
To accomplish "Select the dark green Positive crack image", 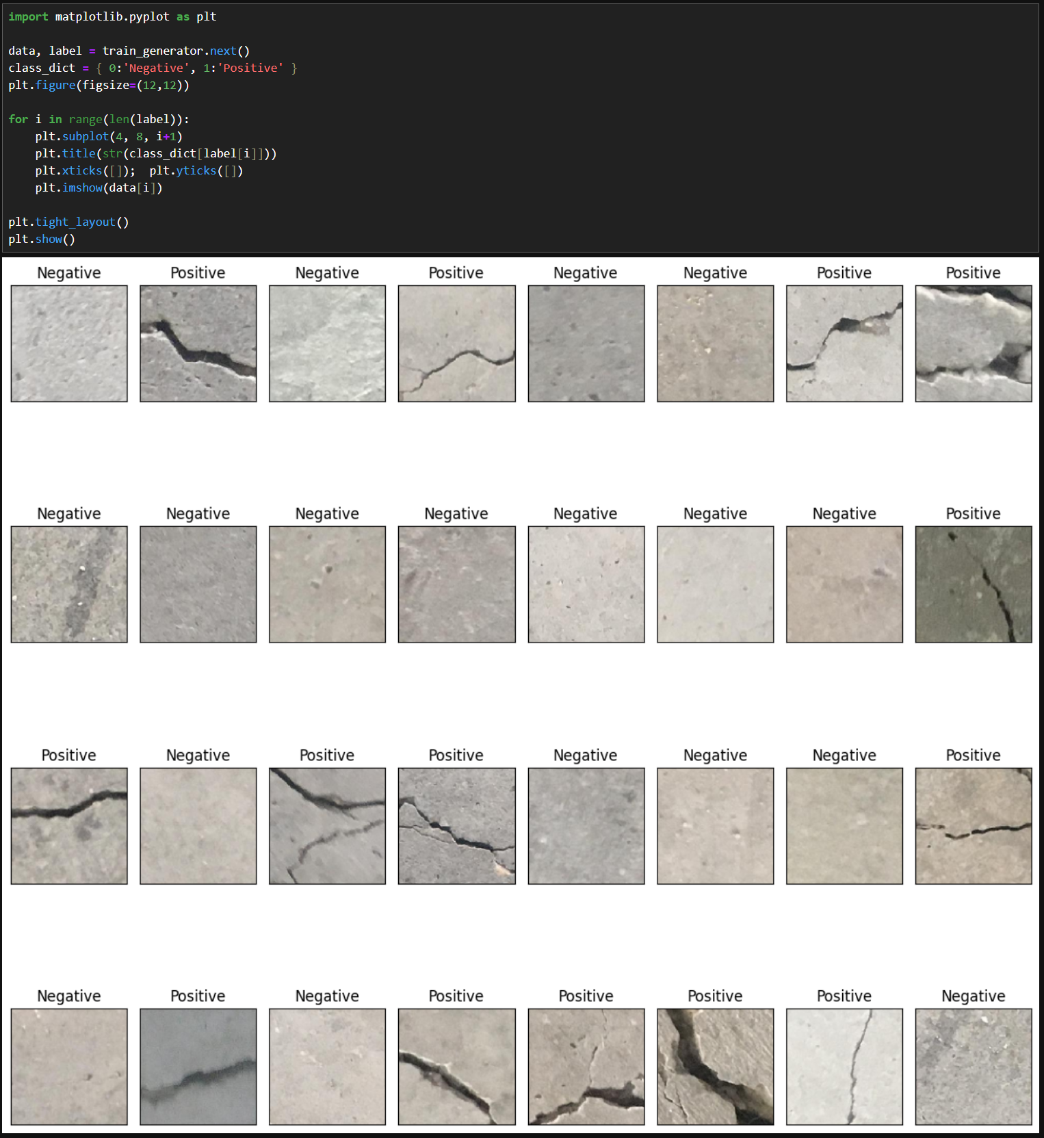I will point(974,584).
